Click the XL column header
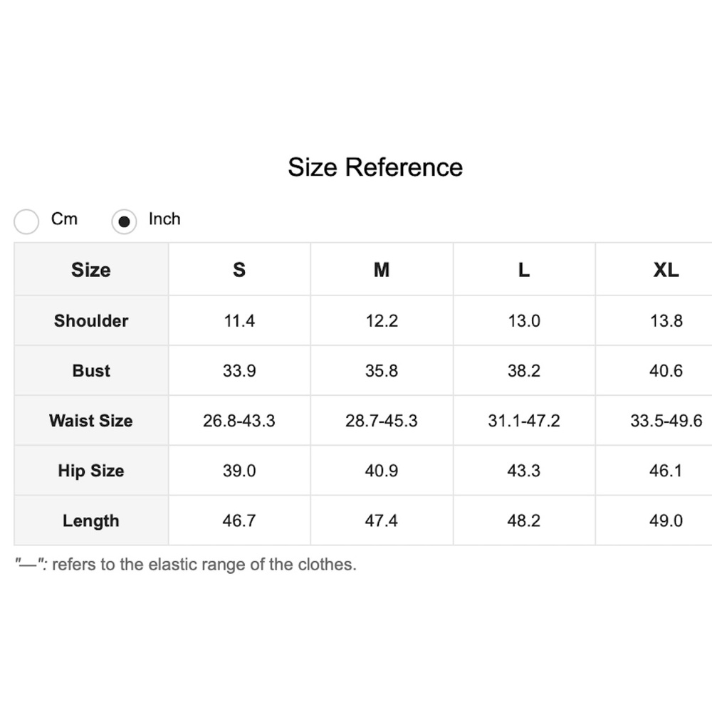Viewport: 712px width, 712px height. [666, 270]
